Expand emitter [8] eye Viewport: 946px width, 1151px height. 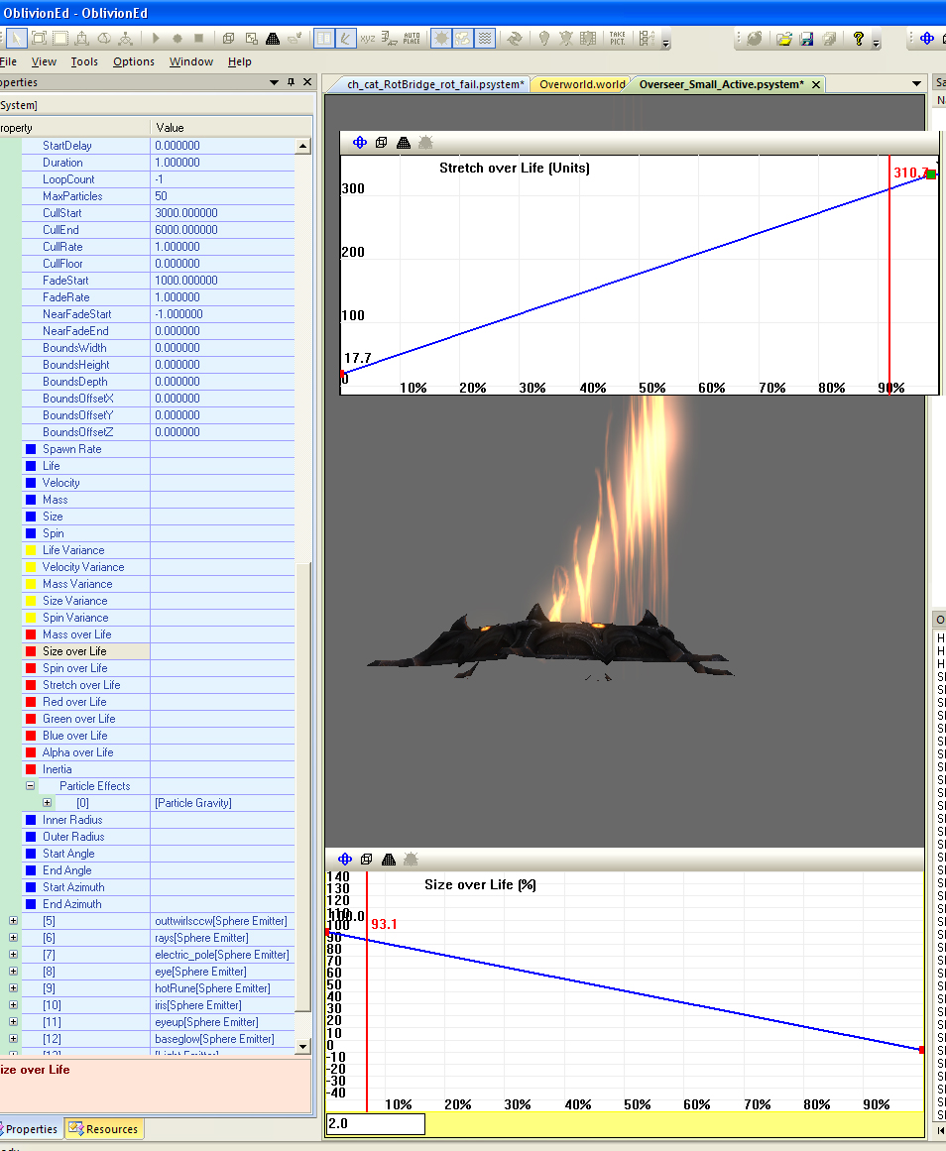[13, 972]
